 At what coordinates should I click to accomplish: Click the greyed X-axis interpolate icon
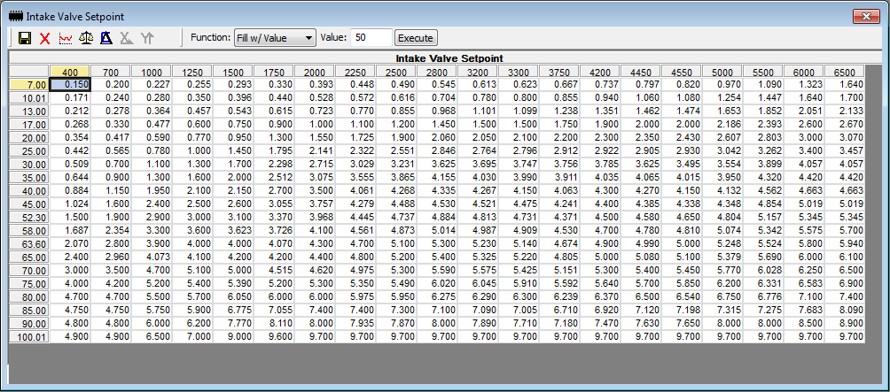tap(127, 39)
